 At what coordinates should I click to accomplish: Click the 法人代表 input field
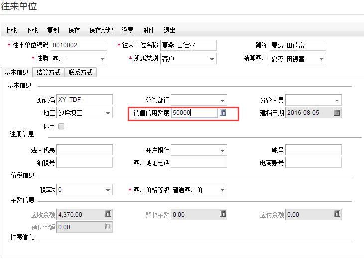[84, 150]
